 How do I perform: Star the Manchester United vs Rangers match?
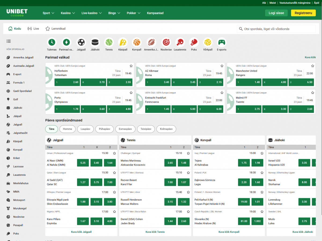pyautogui.click(x=313, y=66)
